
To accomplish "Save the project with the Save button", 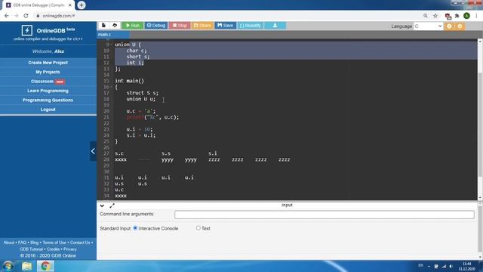I will tap(225, 26).
